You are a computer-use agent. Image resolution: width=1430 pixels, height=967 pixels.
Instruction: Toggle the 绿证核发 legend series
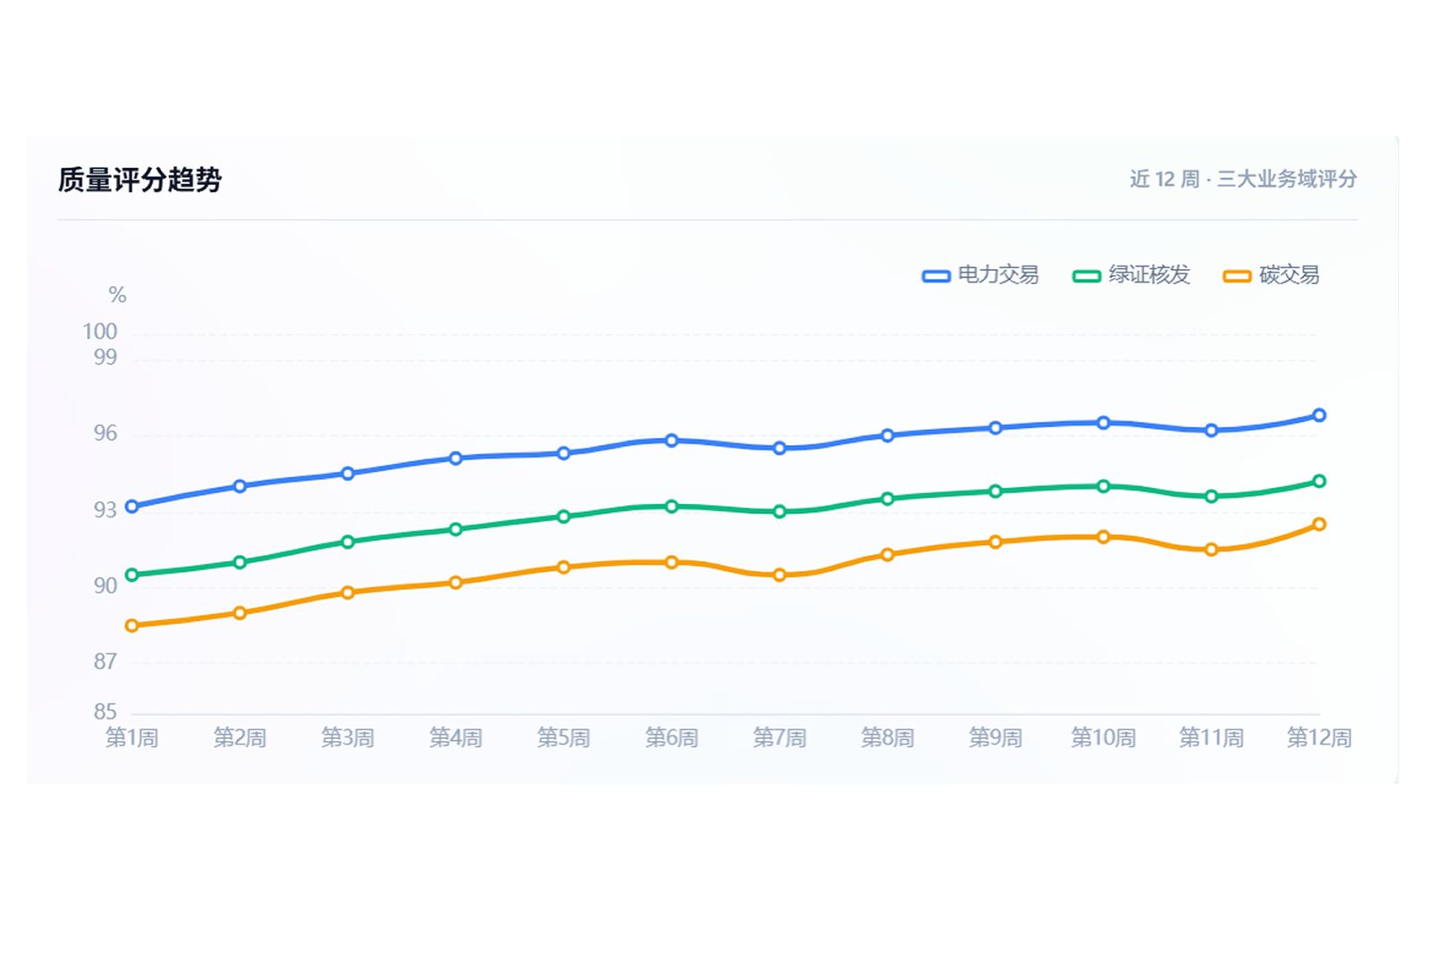tap(1131, 275)
